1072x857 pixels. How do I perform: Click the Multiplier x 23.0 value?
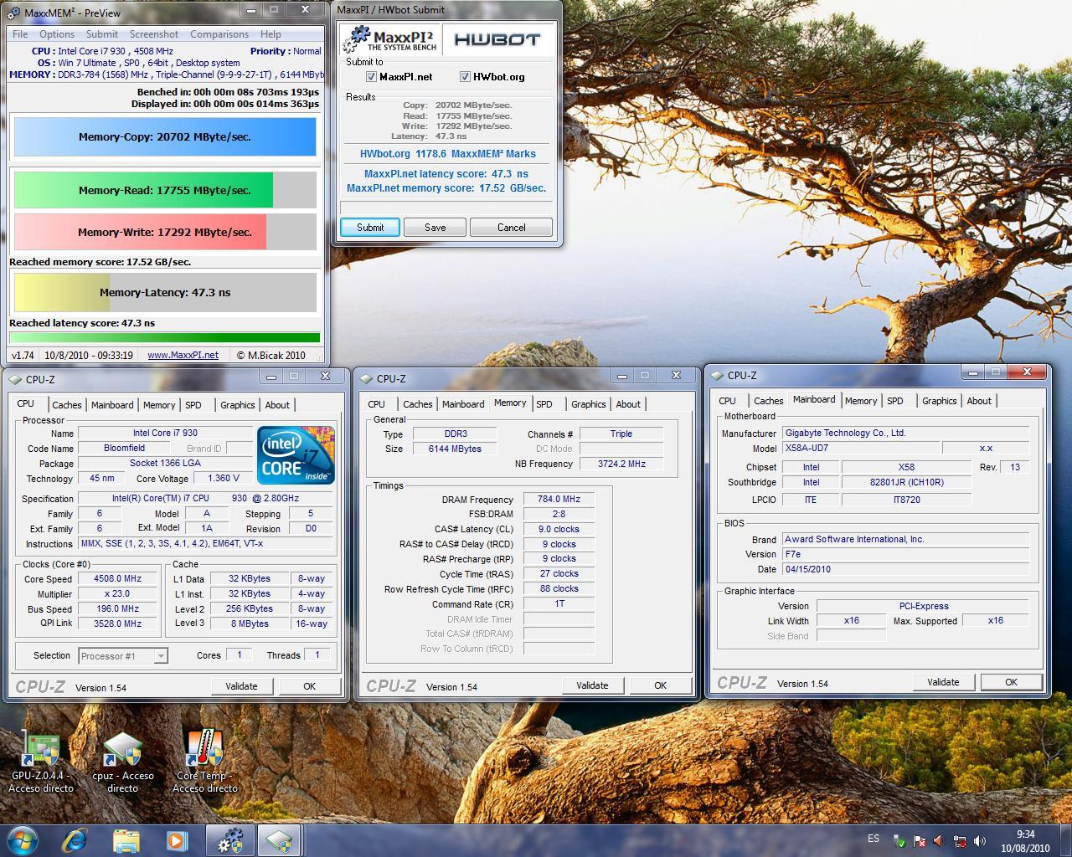click(117, 594)
